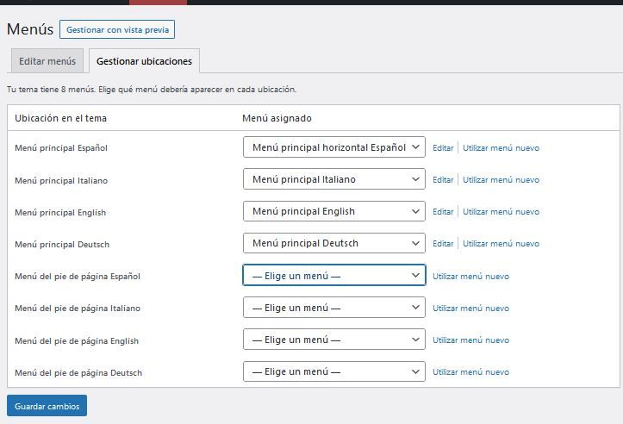Open the pie de página Deutsch dropdown
This screenshot has width=623, height=424.
point(334,371)
